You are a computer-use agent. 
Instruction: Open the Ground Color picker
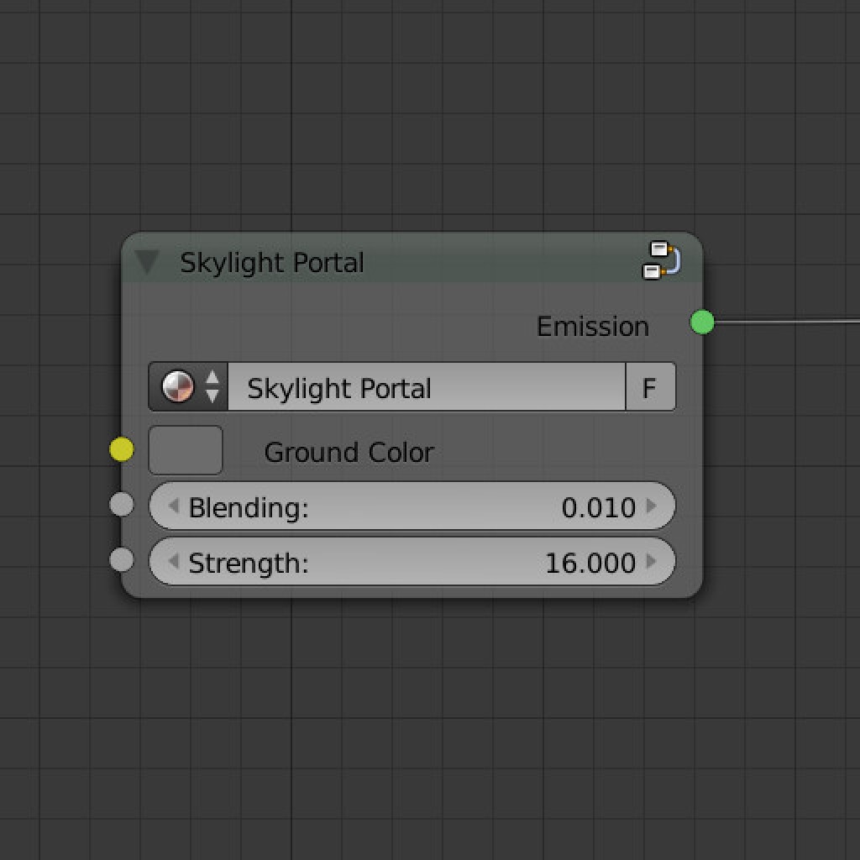(x=185, y=450)
